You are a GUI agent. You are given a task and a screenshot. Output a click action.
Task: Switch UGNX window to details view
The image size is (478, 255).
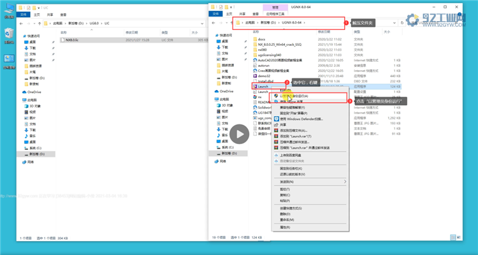click(x=453, y=237)
